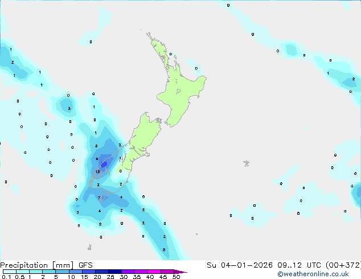Click the 20 mm dark blue swatch

(102, 272)
